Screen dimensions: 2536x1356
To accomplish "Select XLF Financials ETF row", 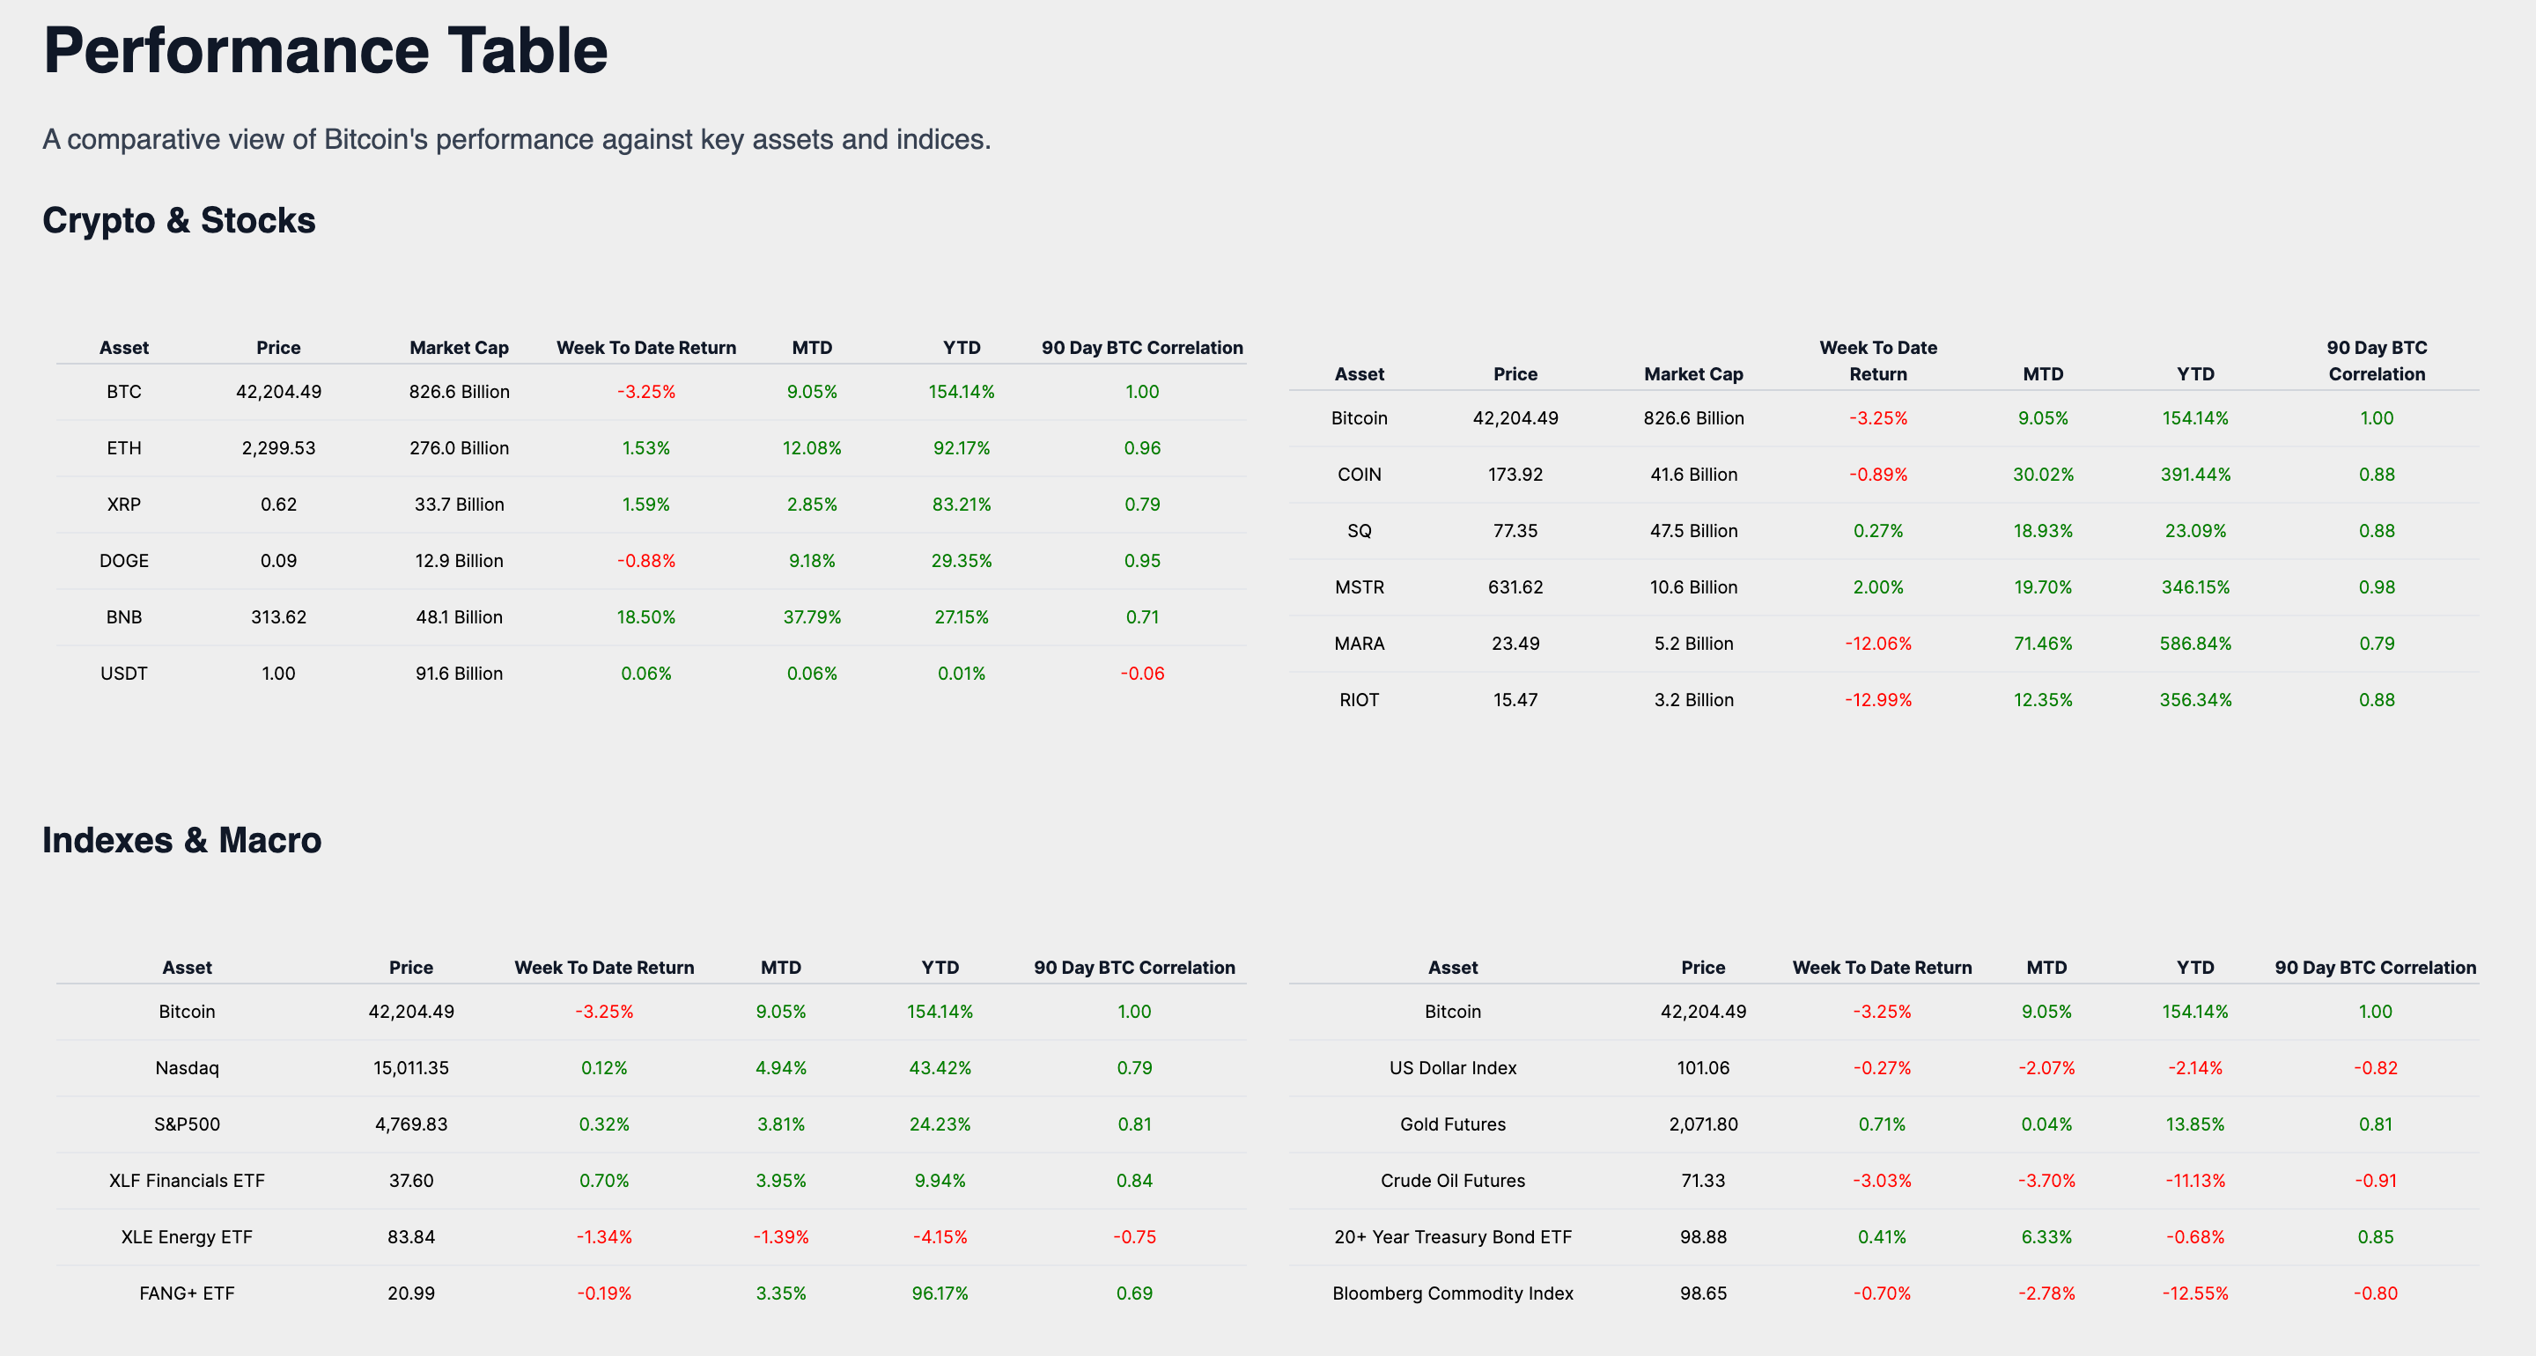I will coord(187,1180).
